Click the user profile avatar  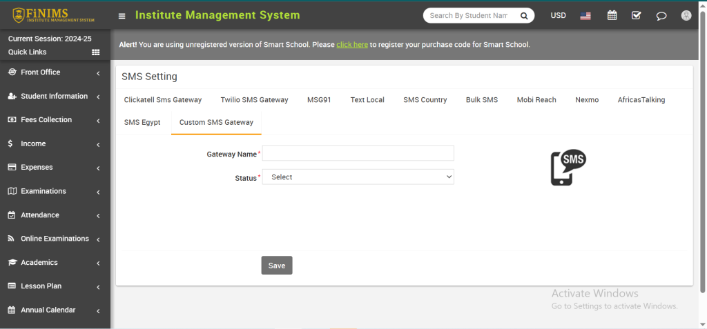pos(686,15)
